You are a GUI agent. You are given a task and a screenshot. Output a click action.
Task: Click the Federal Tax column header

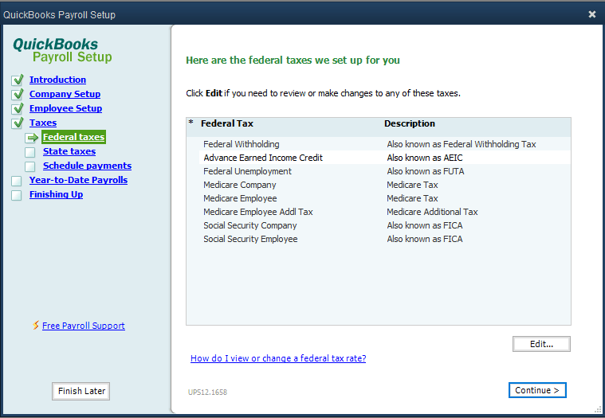(x=227, y=123)
